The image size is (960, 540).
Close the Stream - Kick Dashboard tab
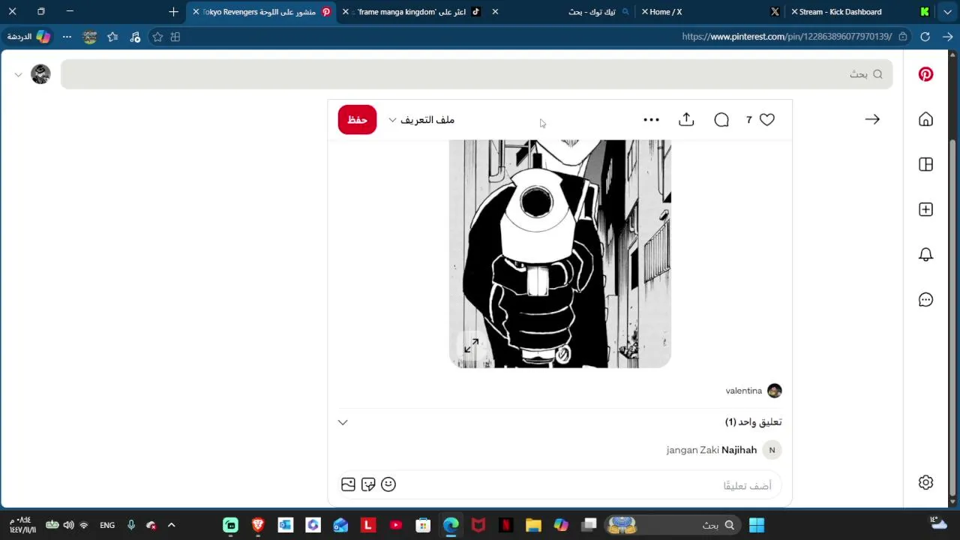click(x=794, y=12)
